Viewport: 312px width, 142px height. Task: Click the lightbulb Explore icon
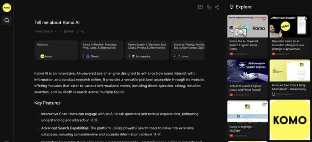coord(232,7)
